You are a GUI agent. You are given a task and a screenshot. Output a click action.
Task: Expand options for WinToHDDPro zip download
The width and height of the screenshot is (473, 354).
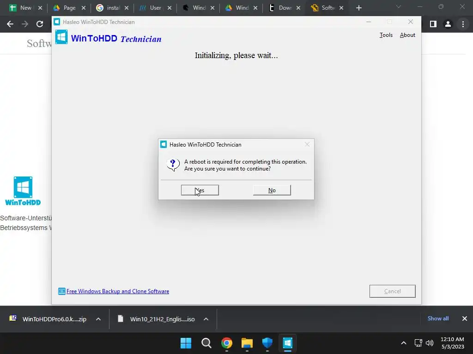[x=98, y=319]
